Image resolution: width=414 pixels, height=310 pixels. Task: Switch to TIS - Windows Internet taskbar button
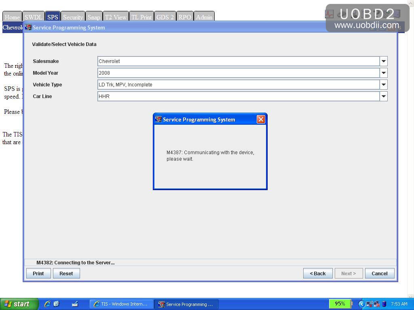pos(122,304)
